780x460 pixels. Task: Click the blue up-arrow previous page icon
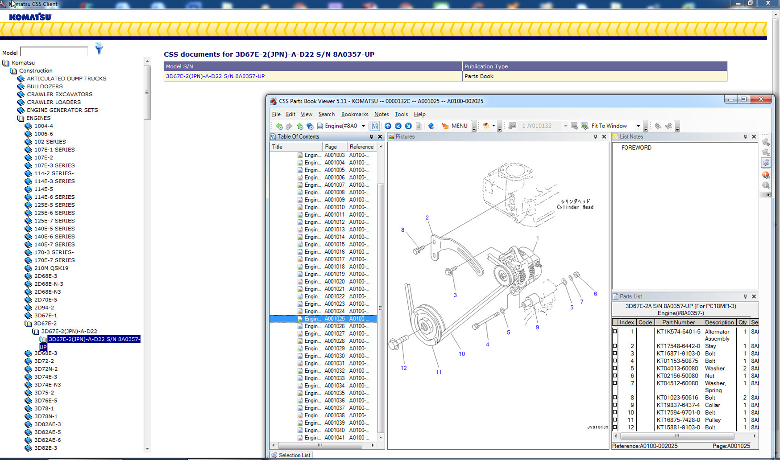point(387,126)
